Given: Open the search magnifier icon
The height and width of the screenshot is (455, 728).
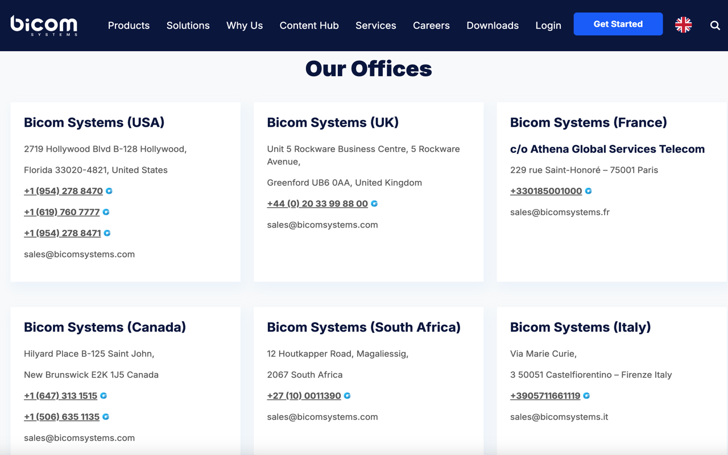Looking at the screenshot, I should click(715, 26).
